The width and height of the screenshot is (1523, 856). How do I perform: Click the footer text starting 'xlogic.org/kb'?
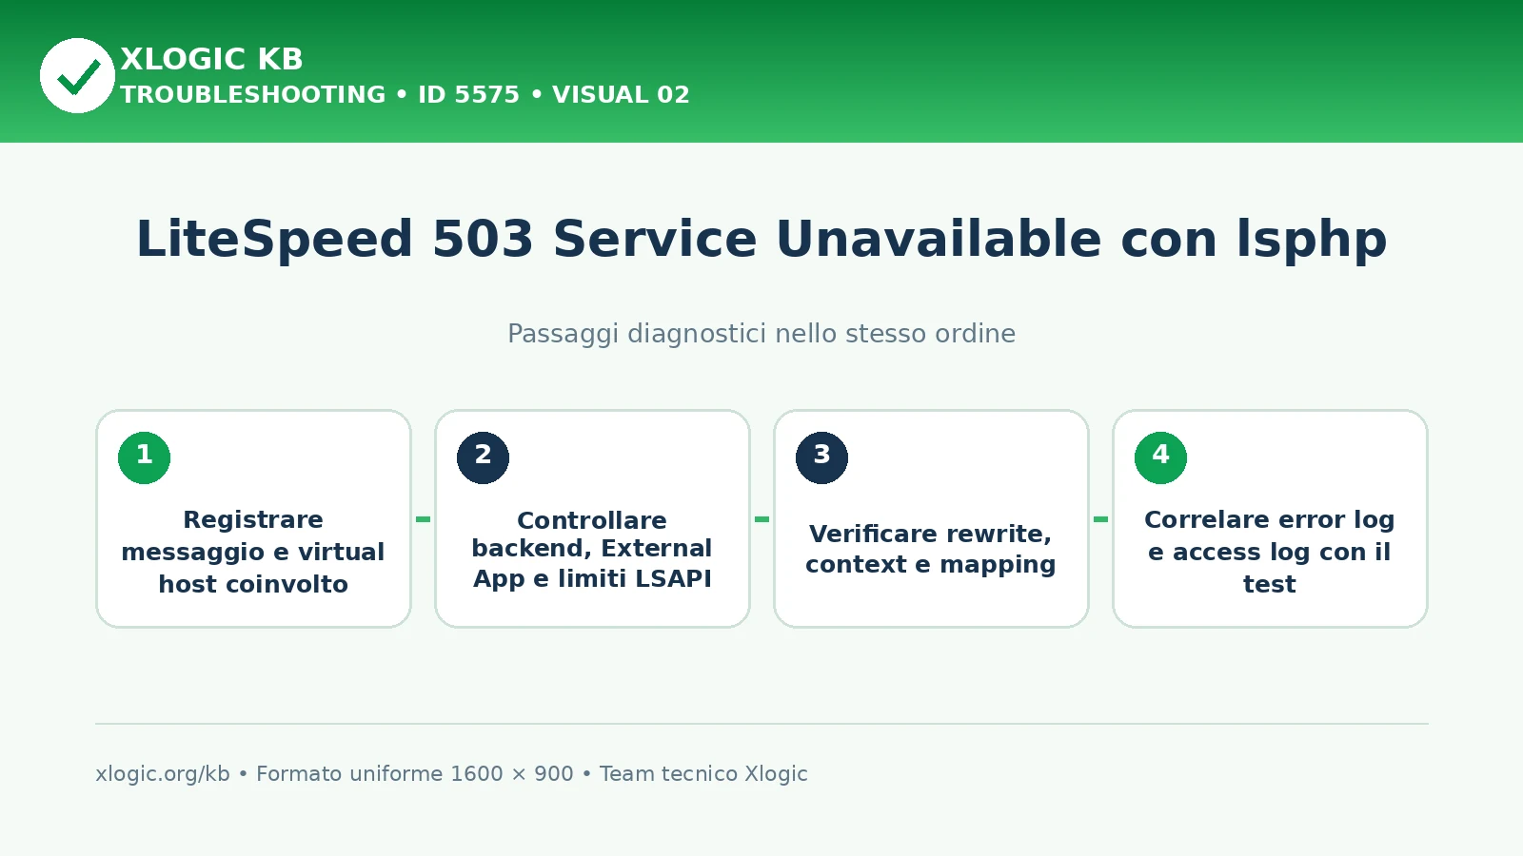(x=451, y=773)
